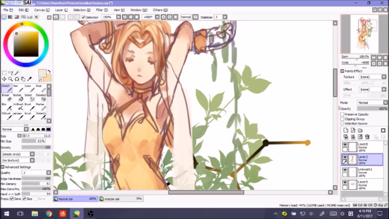
Task: Create a new layer folder
Action: (360, 130)
